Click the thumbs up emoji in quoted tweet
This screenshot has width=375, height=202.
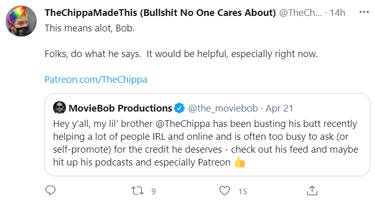[240, 162]
